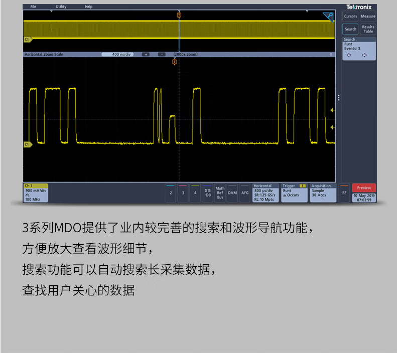Close the zoom window with X
This screenshot has width=397, height=353.
point(331,54)
